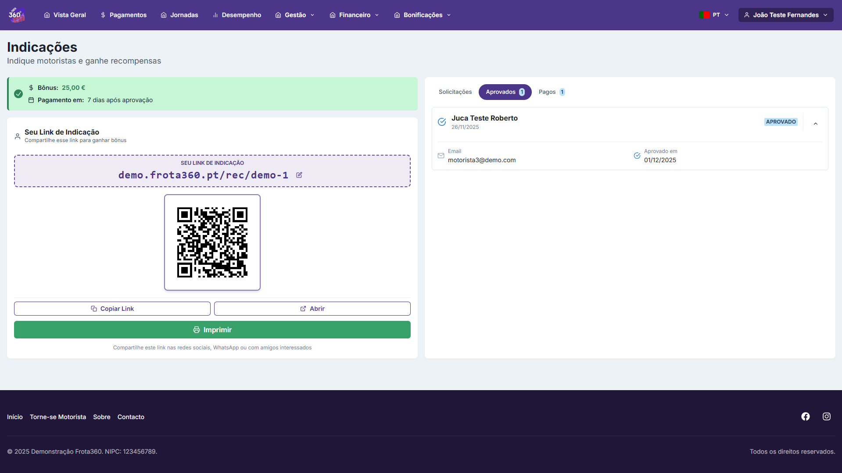The image size is (842, 473).
Task: Go to Torne-se Motorista footer link
Action: [x=58, y=417]
